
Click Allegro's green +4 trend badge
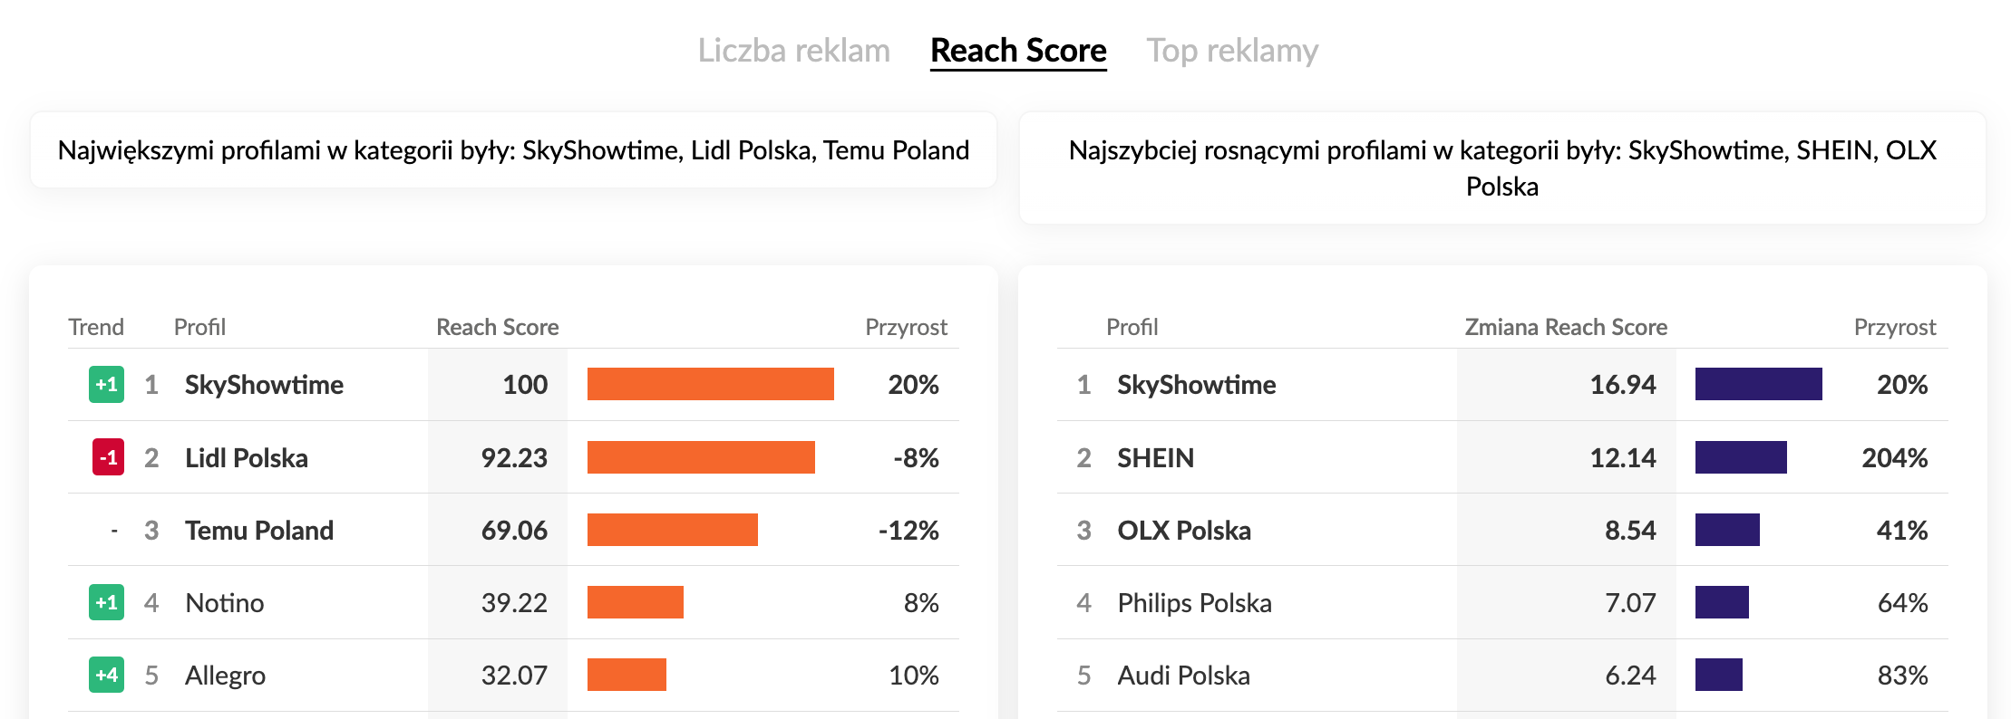(x=106, y=675)
